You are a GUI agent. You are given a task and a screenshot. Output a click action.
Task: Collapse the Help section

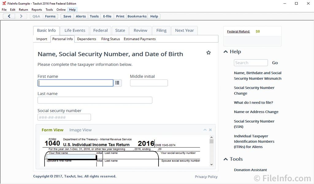point(226,52)
